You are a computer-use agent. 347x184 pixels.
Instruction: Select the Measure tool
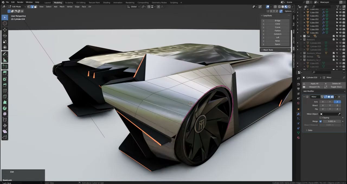pyautogui.click(x=5, y=60)
